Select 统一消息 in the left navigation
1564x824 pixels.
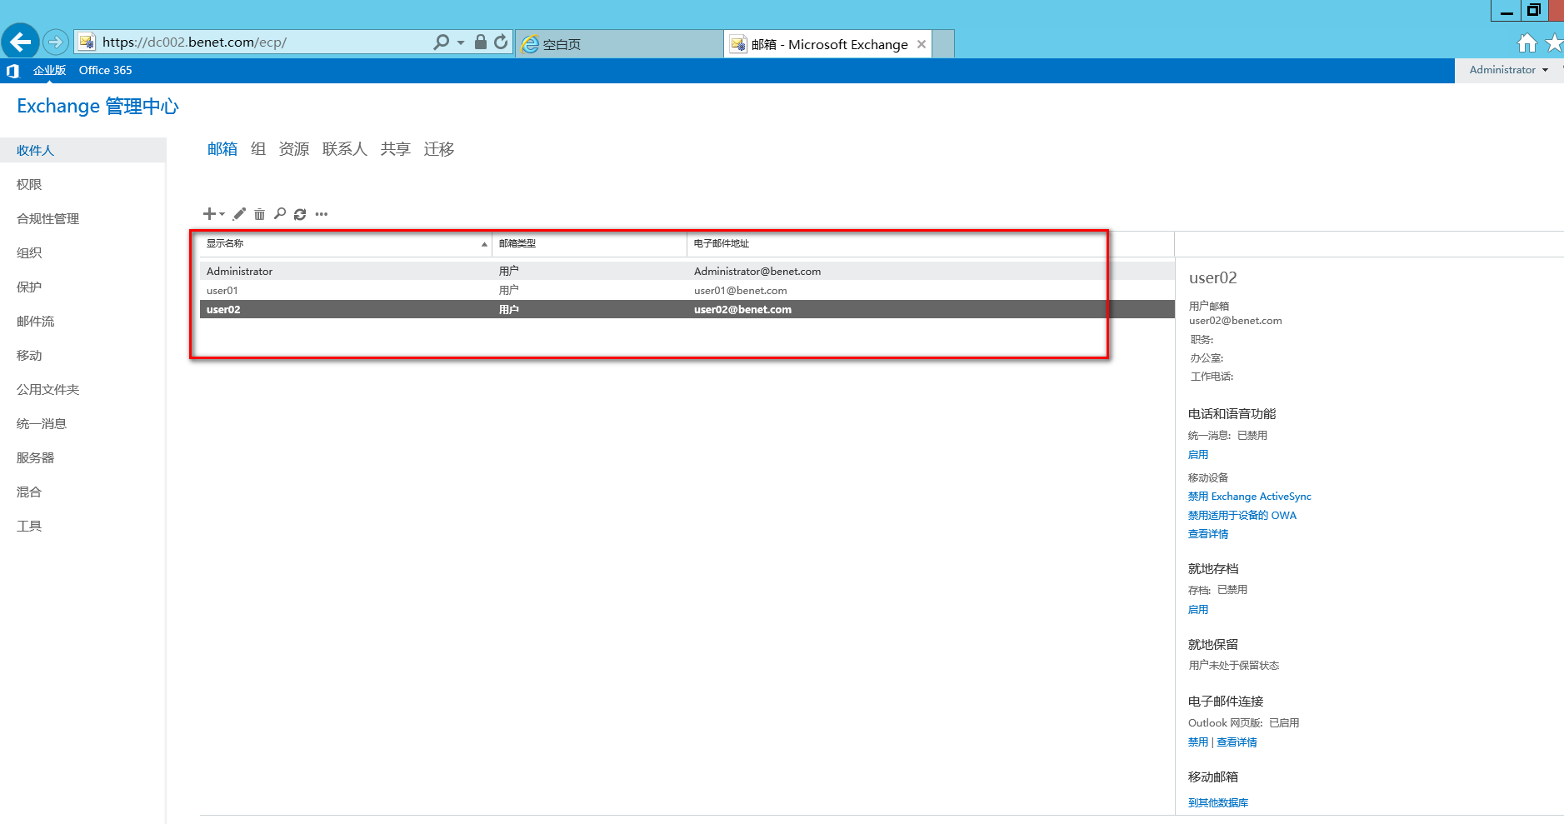[x=42, y=424]
